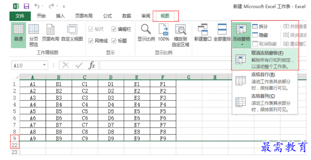Click cell containing B2
Image resolution: width=311 pixels, height=160 pixels.
tap(59, 91)
